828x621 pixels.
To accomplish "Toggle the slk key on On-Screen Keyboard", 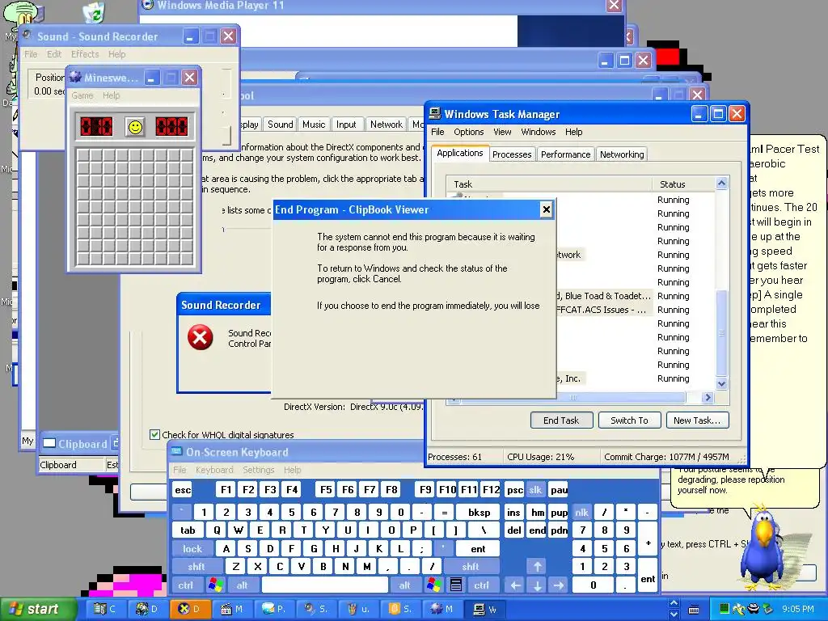I will pyautogui.click(x=535, y=489).
